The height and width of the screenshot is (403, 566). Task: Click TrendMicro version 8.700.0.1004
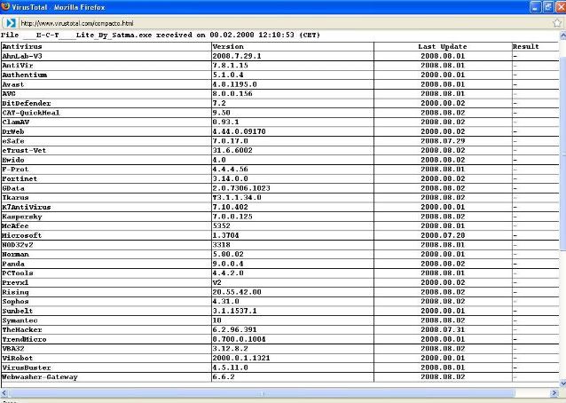click(239, 339)
